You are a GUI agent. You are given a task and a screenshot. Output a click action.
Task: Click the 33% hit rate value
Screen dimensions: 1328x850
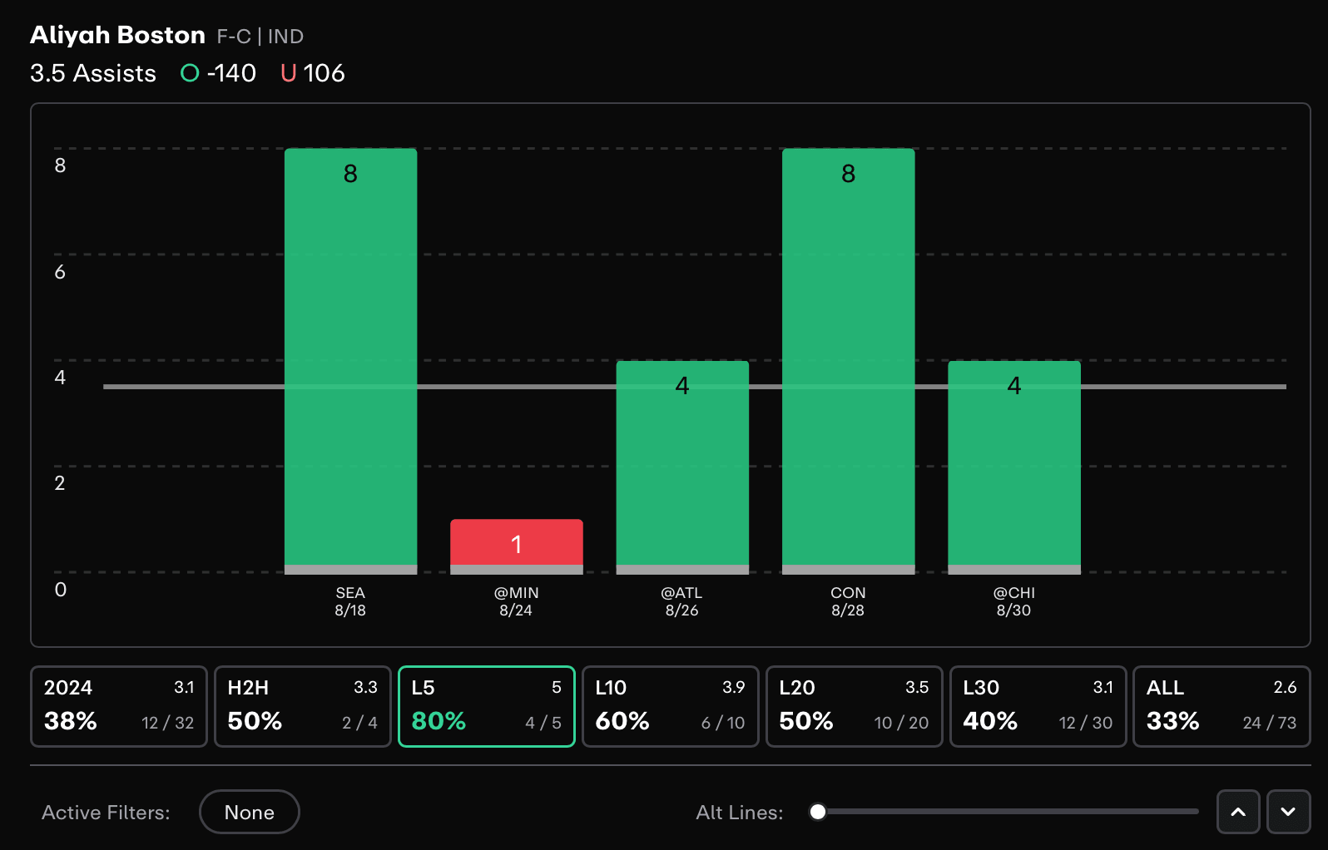(x=1173, y=721)
